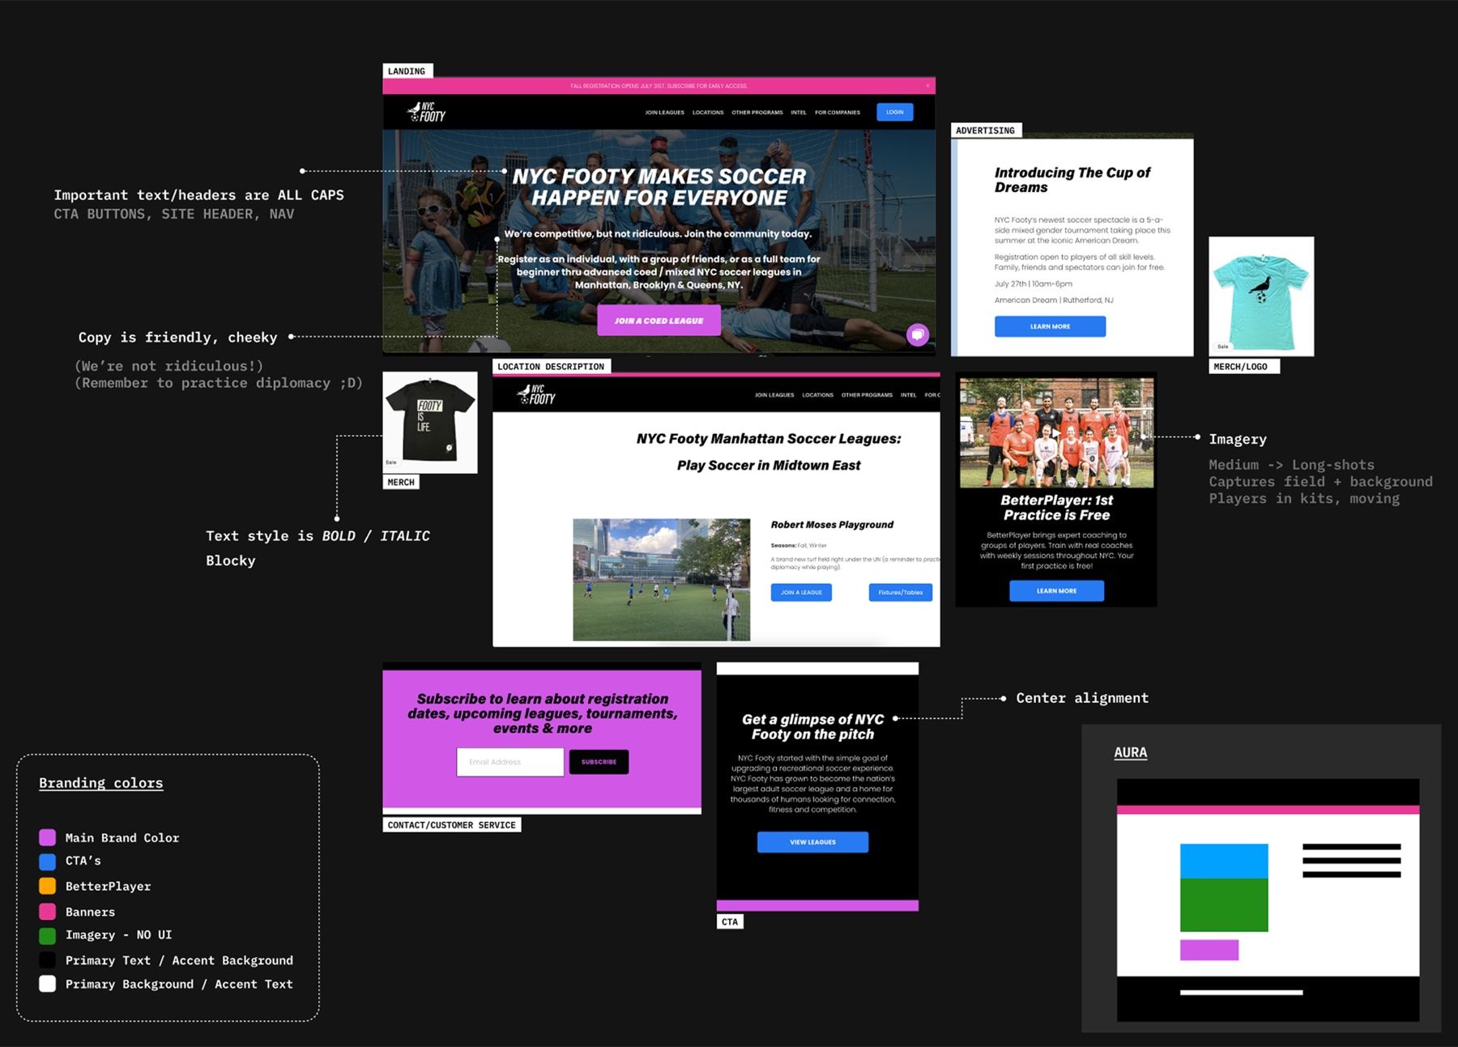Click the NYC Footy logo in the landing header
Screen dimensions: 1458x1047
[427, 112]
